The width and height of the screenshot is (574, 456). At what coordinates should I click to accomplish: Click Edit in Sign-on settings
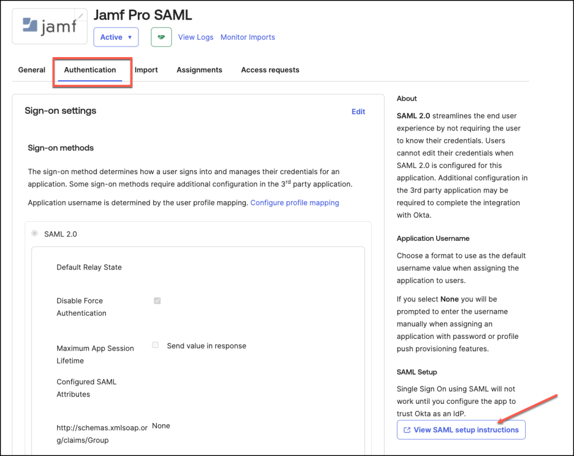tap(358, 111)
